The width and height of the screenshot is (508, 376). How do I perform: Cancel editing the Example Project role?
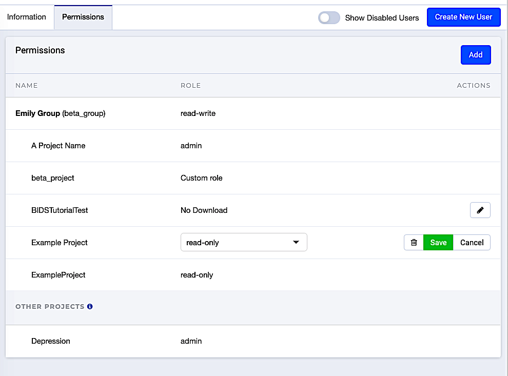tap(472, 243)
